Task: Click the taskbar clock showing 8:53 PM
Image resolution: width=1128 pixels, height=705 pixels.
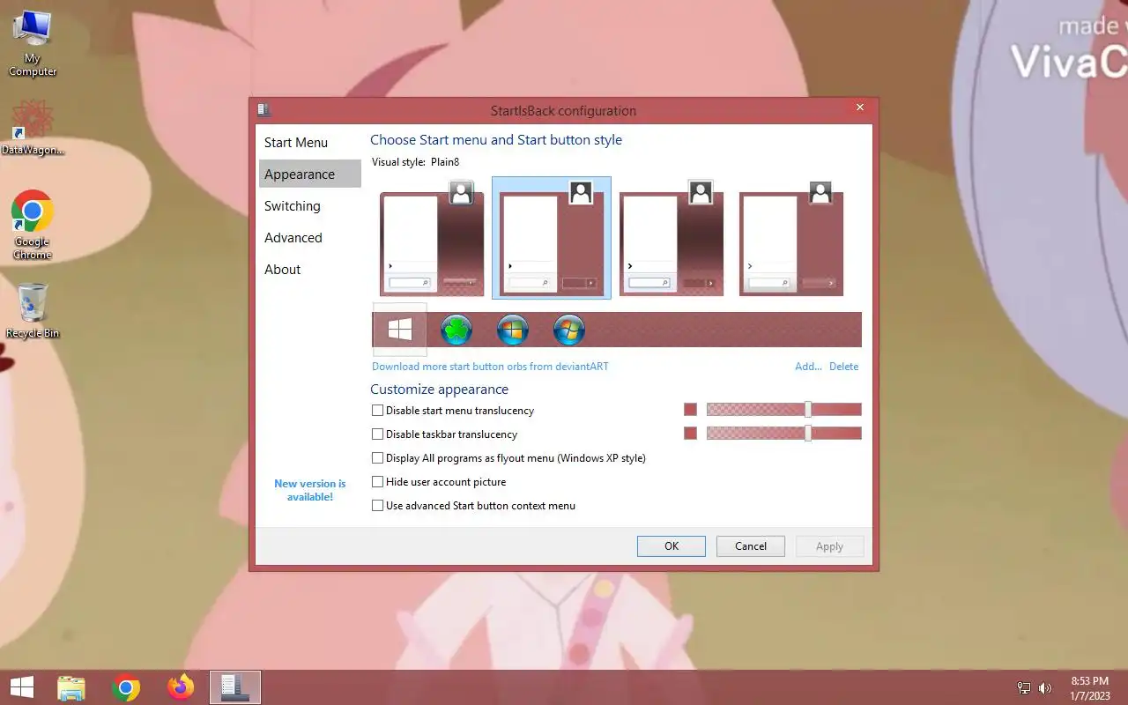Action: tap(1090, 688)
